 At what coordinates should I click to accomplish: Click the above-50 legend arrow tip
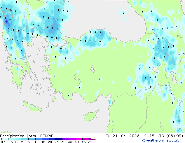click(92, 139)
